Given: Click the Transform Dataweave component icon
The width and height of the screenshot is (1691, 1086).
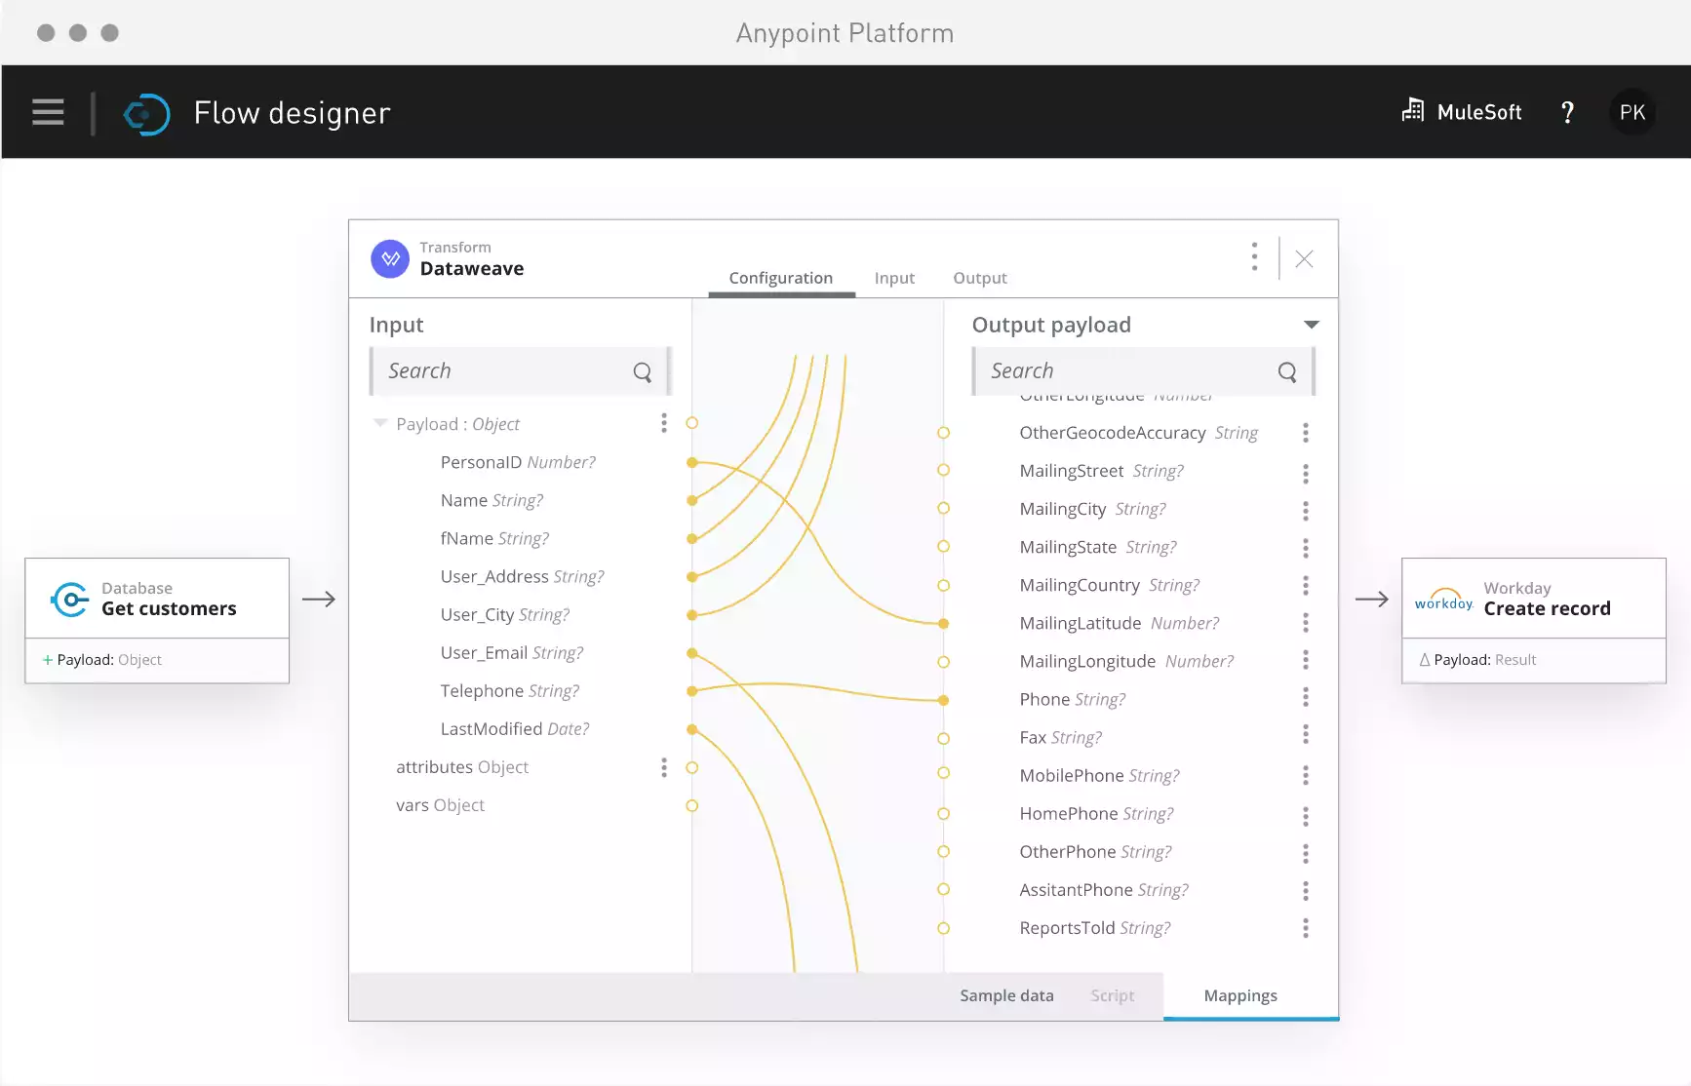Looking at the screenshot, I should point(389,258).
